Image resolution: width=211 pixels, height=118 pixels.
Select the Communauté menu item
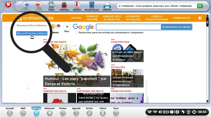[181, 18]
